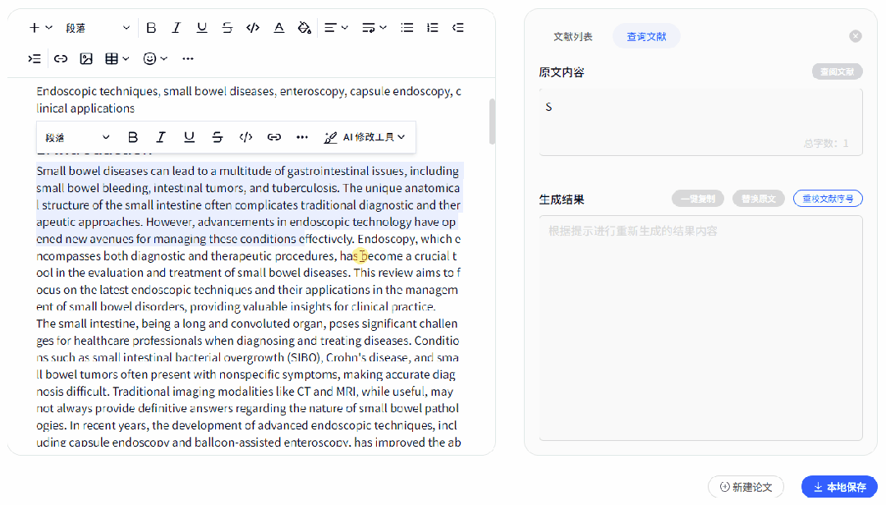Click the plus insert icon in top toolbar

click(34, 28)
